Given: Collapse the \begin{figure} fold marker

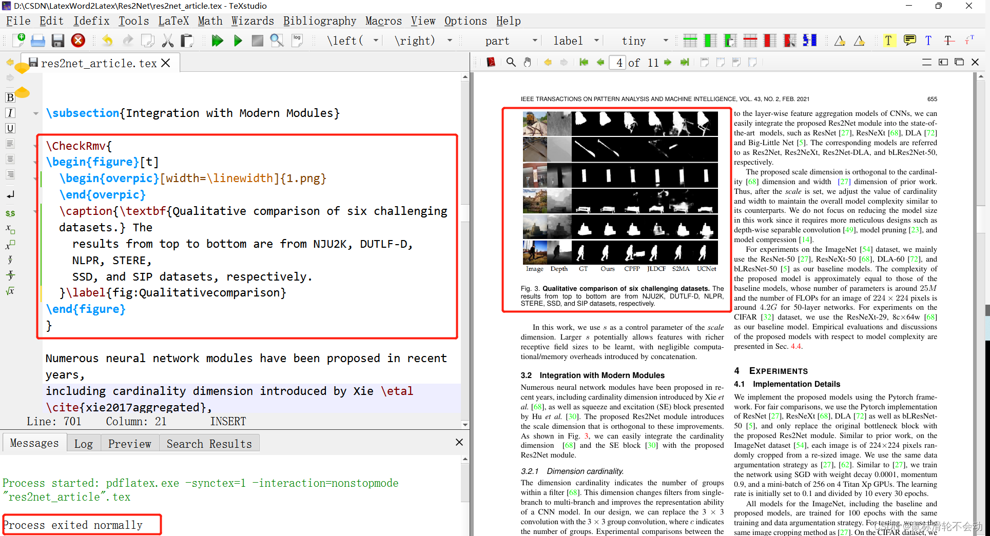Looking at the screenshot, I should [35, 162].
